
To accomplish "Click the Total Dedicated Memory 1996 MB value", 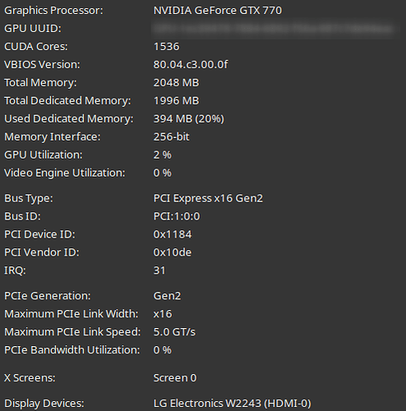I will pyautogui.click(x=176, y=101).
